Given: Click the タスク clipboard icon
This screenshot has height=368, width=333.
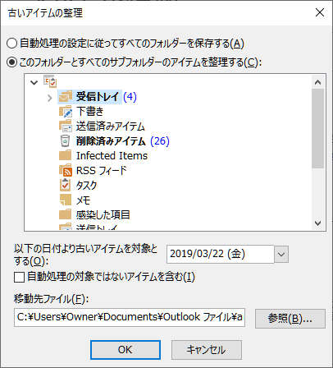Looking at the screenshot, I should [x=65, y=185].
